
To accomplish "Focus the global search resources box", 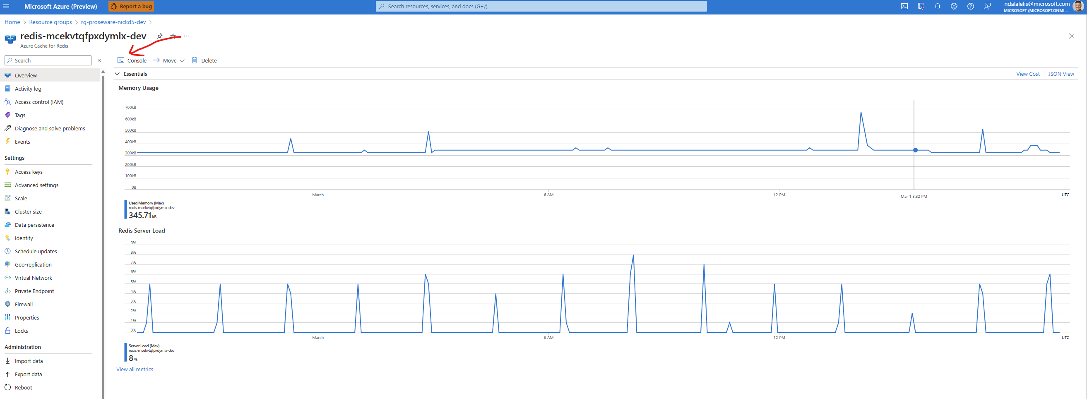I will [541, 6].
